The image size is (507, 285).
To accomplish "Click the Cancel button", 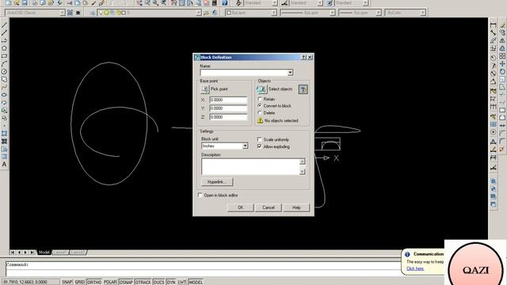I will coord(269,207).
